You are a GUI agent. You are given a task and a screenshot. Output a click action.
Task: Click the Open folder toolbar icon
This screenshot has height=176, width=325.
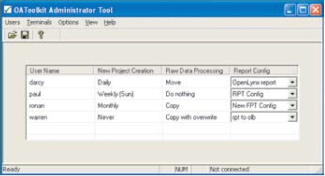(12, 35)
